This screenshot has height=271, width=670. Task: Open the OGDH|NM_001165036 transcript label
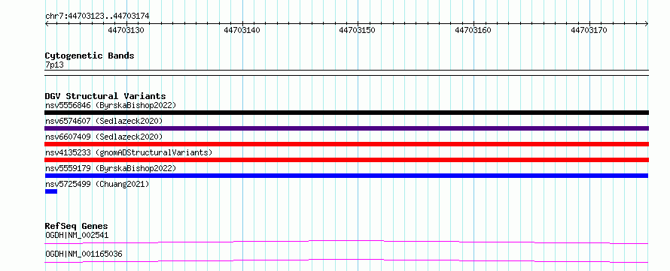(84, 254)
